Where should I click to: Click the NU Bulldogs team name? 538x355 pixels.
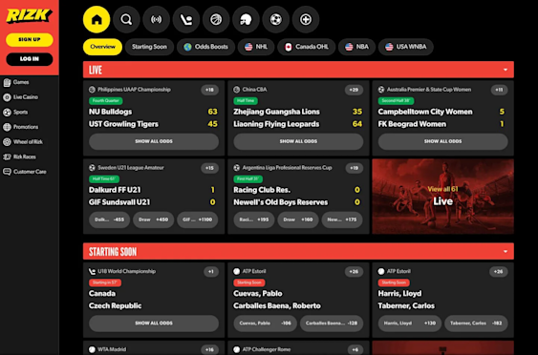click(x=110, y=112)
